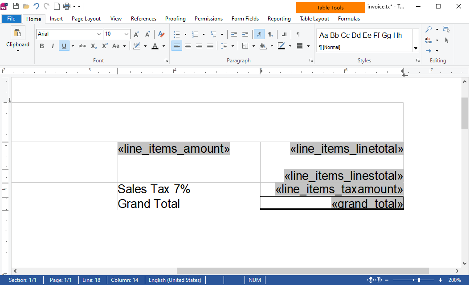Pick text highlight color swatch
The width and height of the screenshot is (469, 285).
137,46
